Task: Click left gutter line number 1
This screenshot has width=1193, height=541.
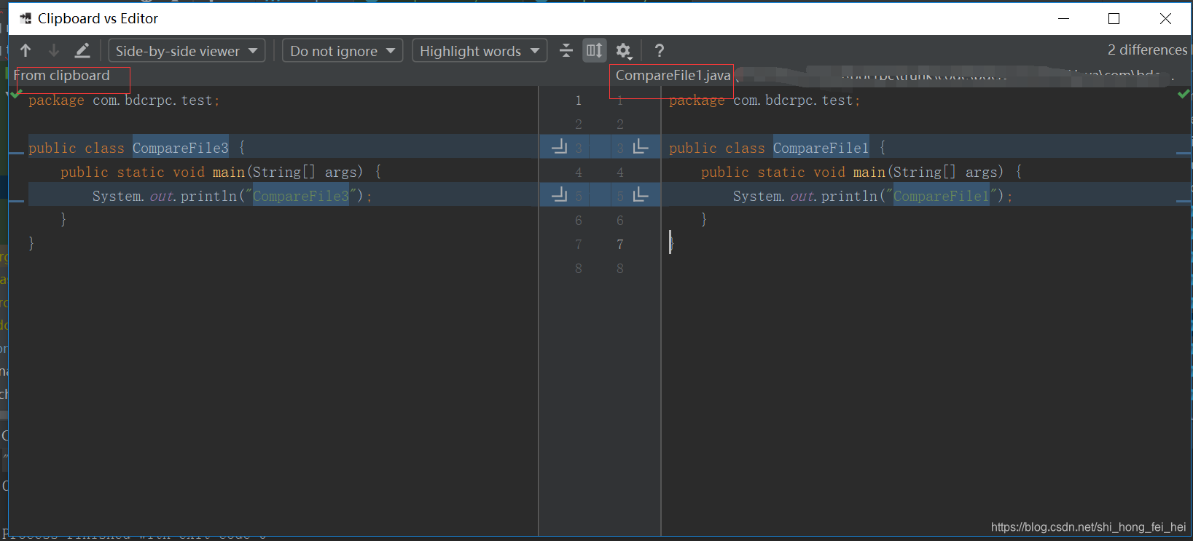Action: click(x=579, y=100)
